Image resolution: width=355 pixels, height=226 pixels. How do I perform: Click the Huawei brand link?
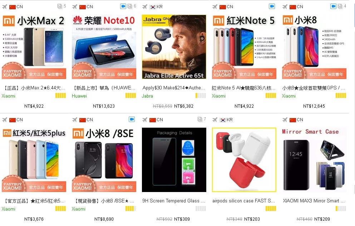(x=79, y=96)
